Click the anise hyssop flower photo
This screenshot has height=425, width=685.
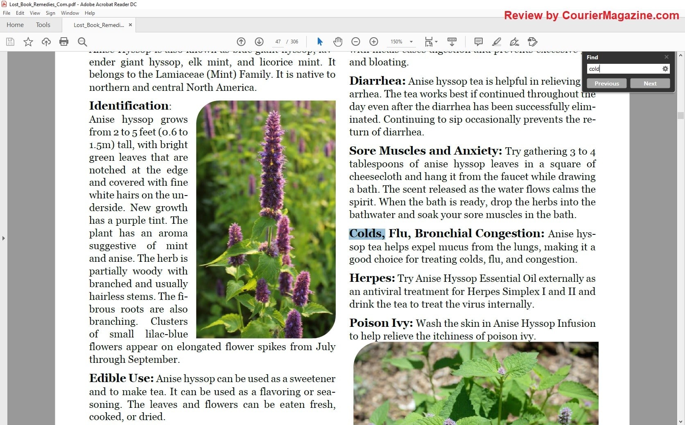[266, 219]
